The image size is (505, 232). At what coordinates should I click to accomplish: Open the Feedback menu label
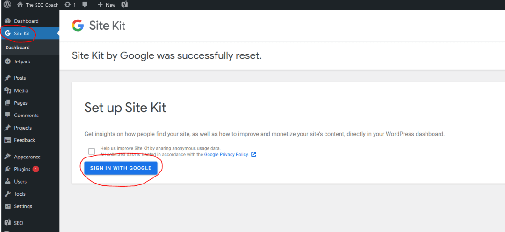[25, 140]
